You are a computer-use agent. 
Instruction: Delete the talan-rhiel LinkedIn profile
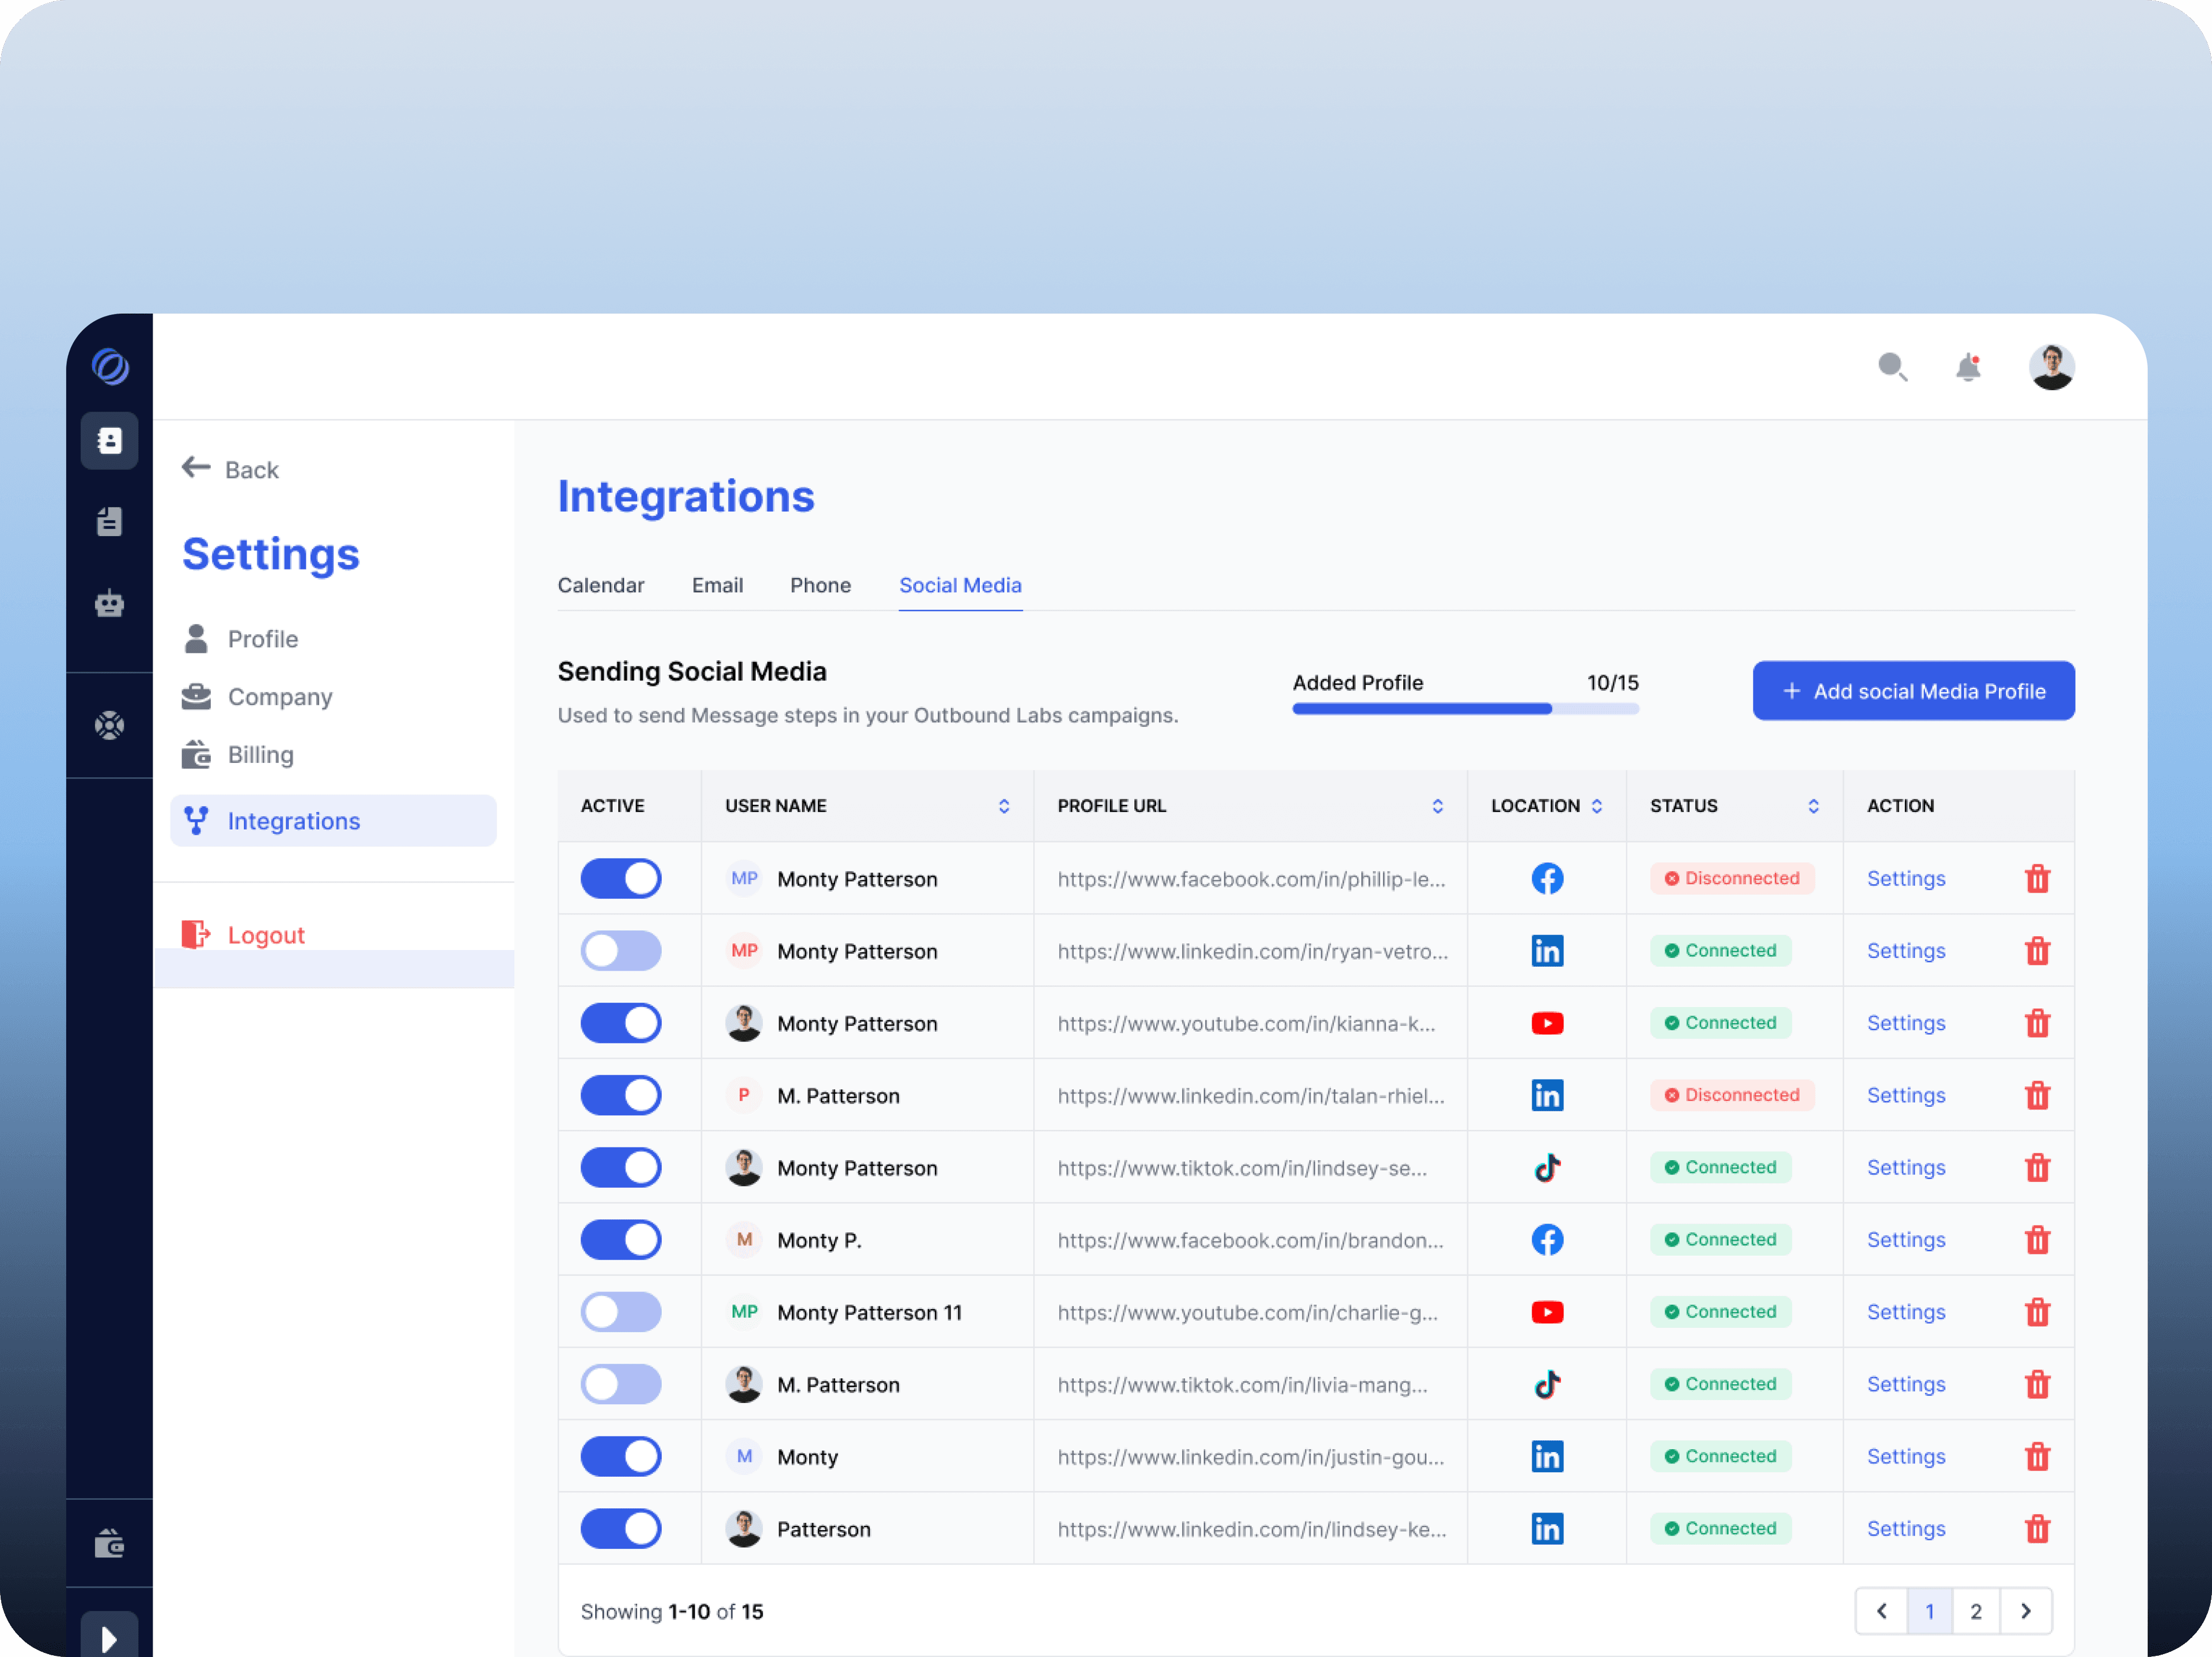2037,1095
